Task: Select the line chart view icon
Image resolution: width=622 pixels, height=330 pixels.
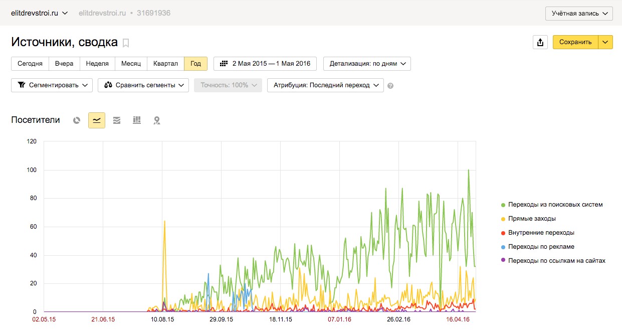Action: 97,120
